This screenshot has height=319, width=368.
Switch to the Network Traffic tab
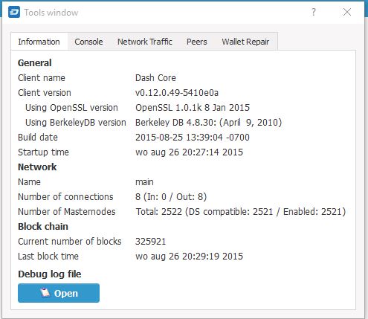145,42
